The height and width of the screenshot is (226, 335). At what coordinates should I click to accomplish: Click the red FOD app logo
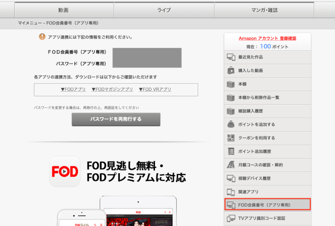click(x=65, y=171)
